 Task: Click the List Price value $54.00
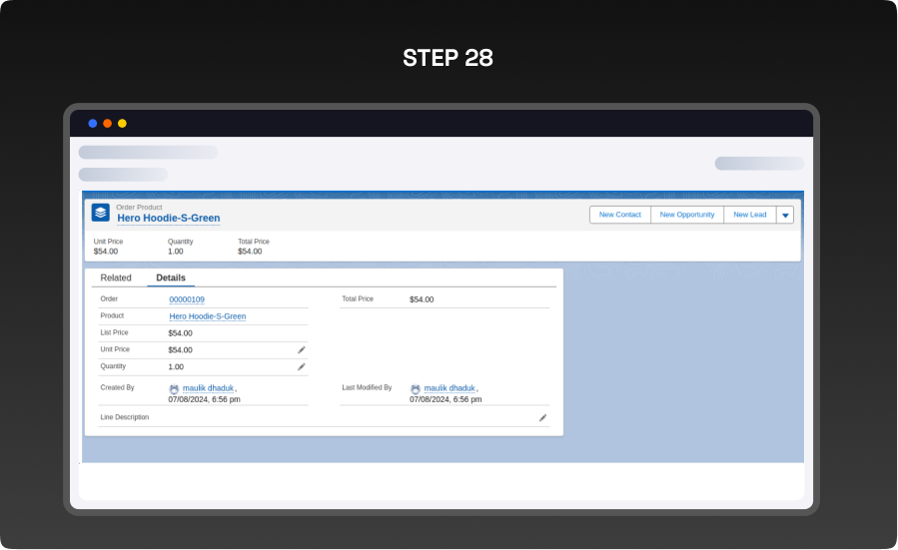pyautogui.click(x=181, y=333)
